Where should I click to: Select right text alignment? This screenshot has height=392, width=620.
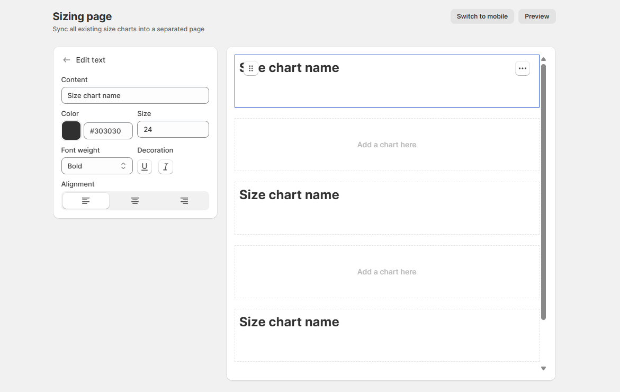[x=184, y=201]
